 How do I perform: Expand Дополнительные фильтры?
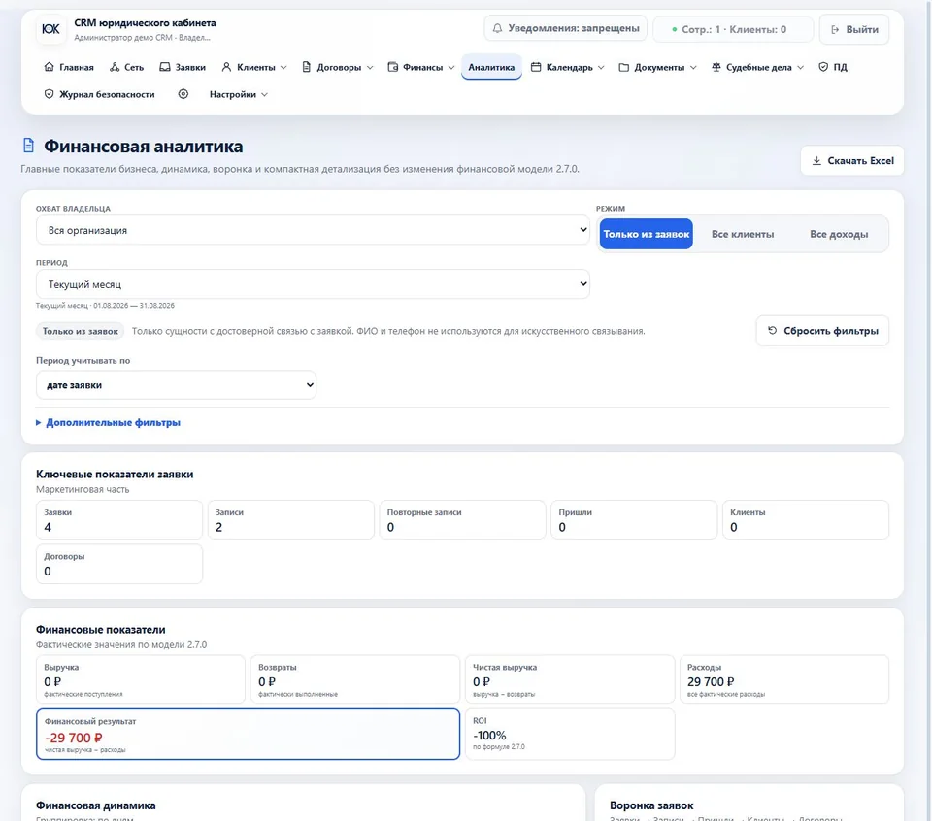pos(108,422)
